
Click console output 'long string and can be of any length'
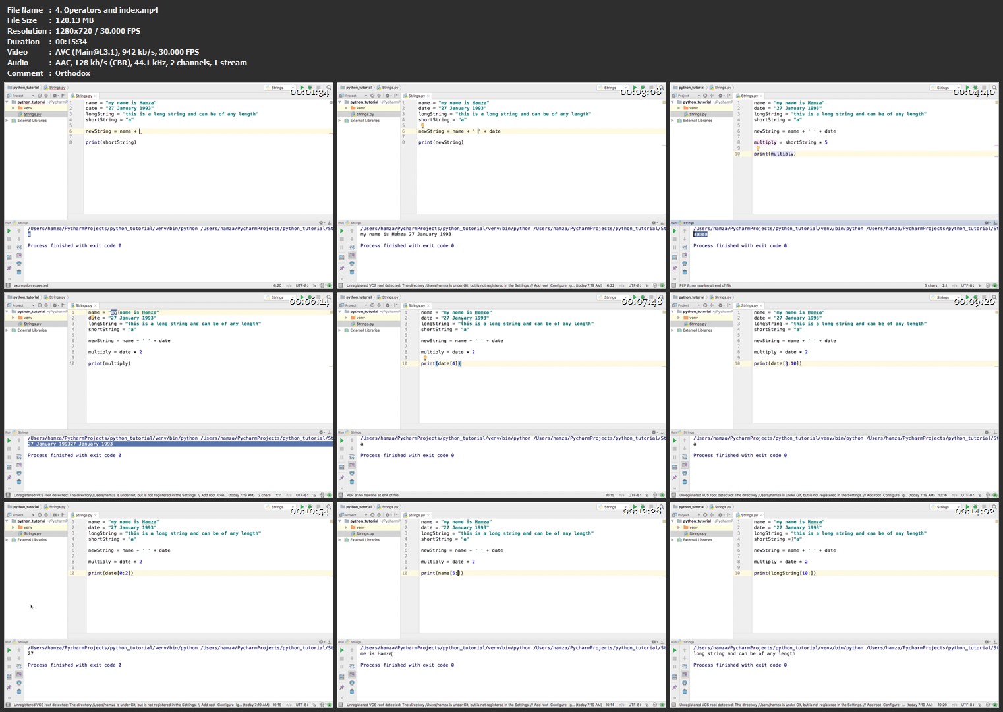pos(745,653)
